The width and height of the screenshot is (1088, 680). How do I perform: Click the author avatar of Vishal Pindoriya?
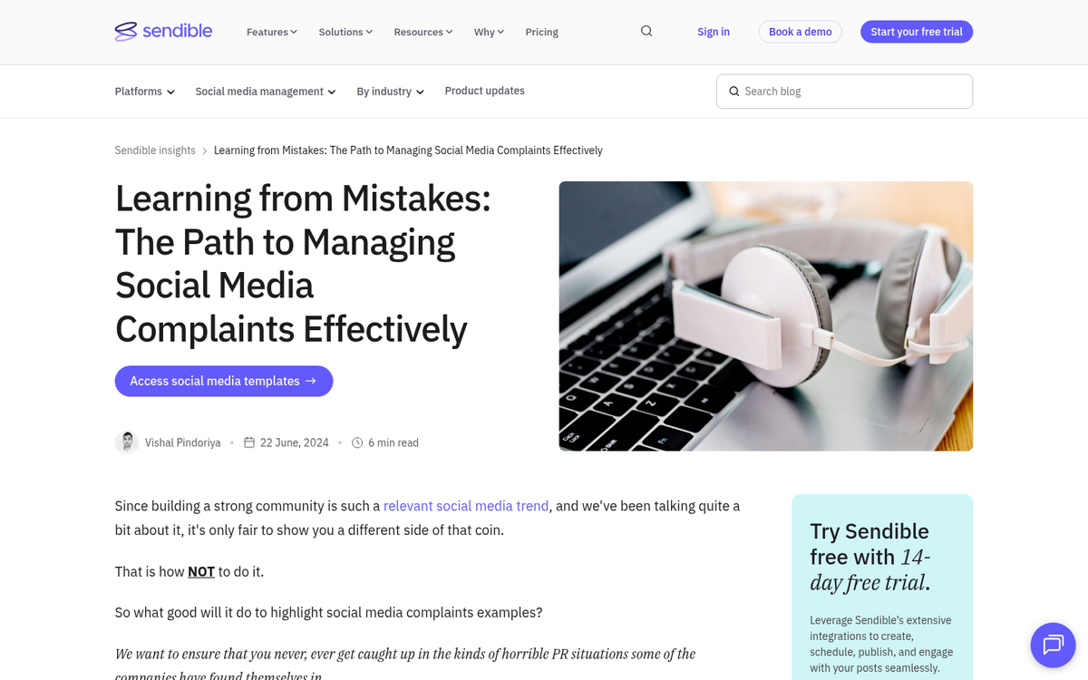pyautogui.click(x=127, y=442)
